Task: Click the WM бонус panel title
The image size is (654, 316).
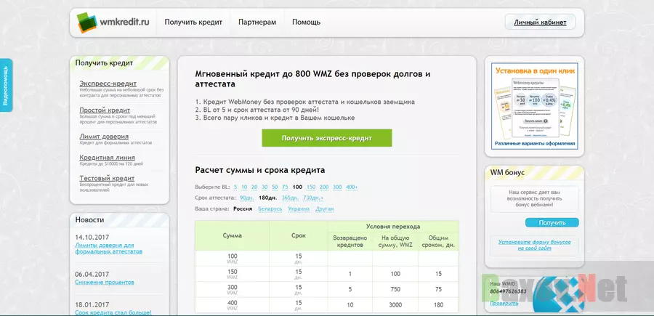Action: pyautogui.click(x=507, y=172)
